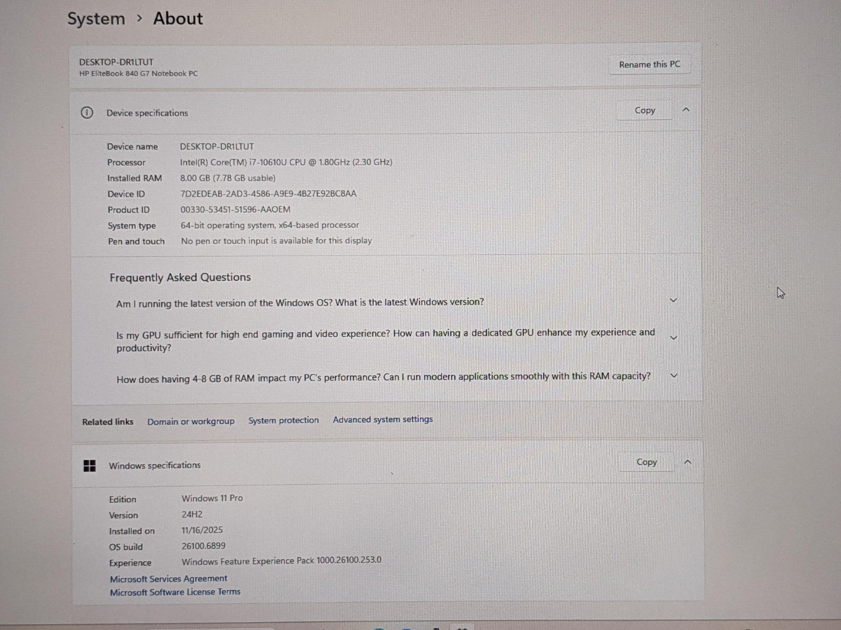Screen dimensions: 841x630
Task: Go back to System in breadcrumb
Action: [96, 19]
